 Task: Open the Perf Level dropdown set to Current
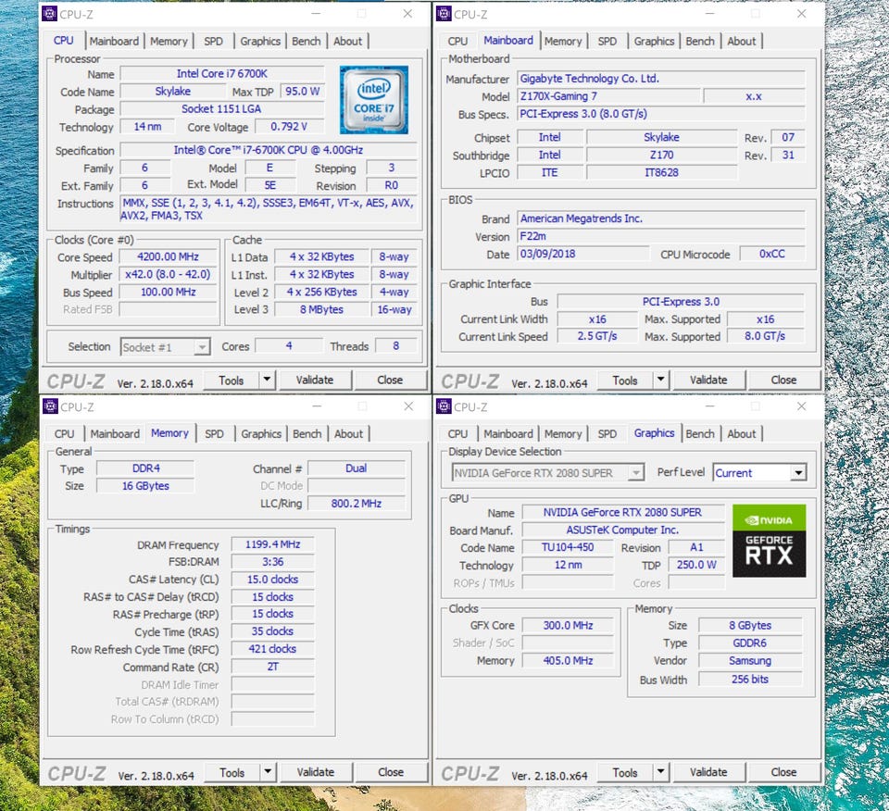797,473
